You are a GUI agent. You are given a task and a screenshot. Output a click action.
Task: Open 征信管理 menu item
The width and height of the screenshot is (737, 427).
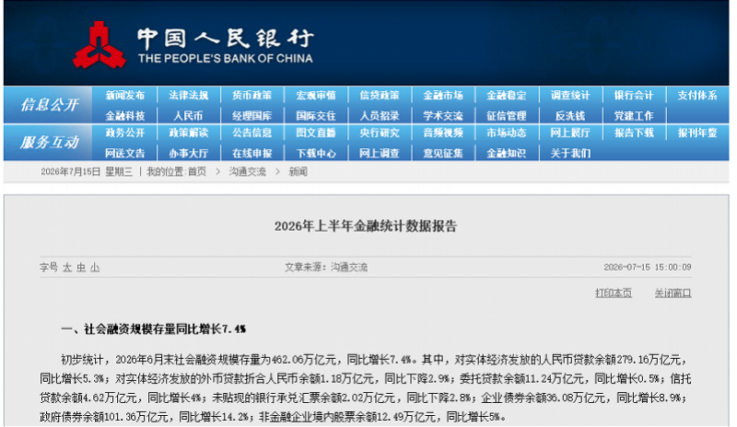tap(506, 116)
